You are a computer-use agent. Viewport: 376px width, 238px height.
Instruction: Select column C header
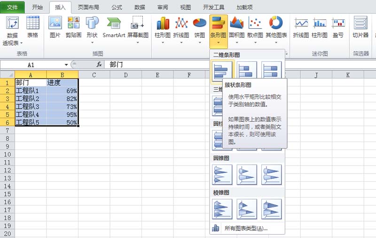click(94, 75)
